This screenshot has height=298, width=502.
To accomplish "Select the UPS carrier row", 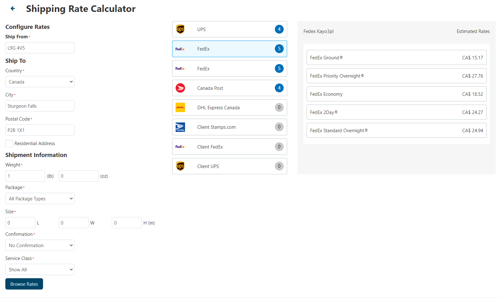I will [229, 29].
